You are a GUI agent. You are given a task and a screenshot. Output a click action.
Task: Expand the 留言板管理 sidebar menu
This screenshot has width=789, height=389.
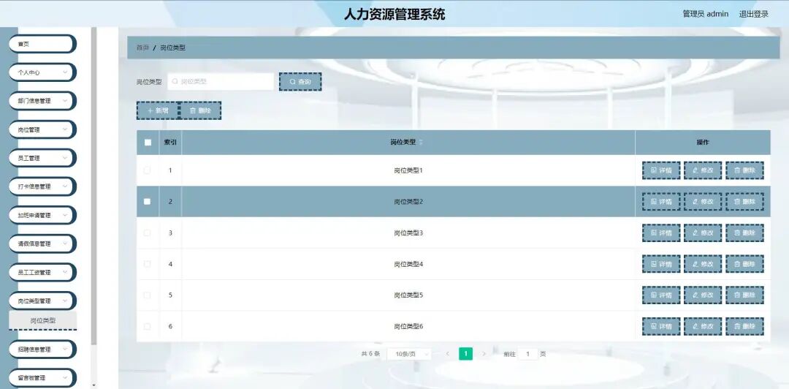42,378
